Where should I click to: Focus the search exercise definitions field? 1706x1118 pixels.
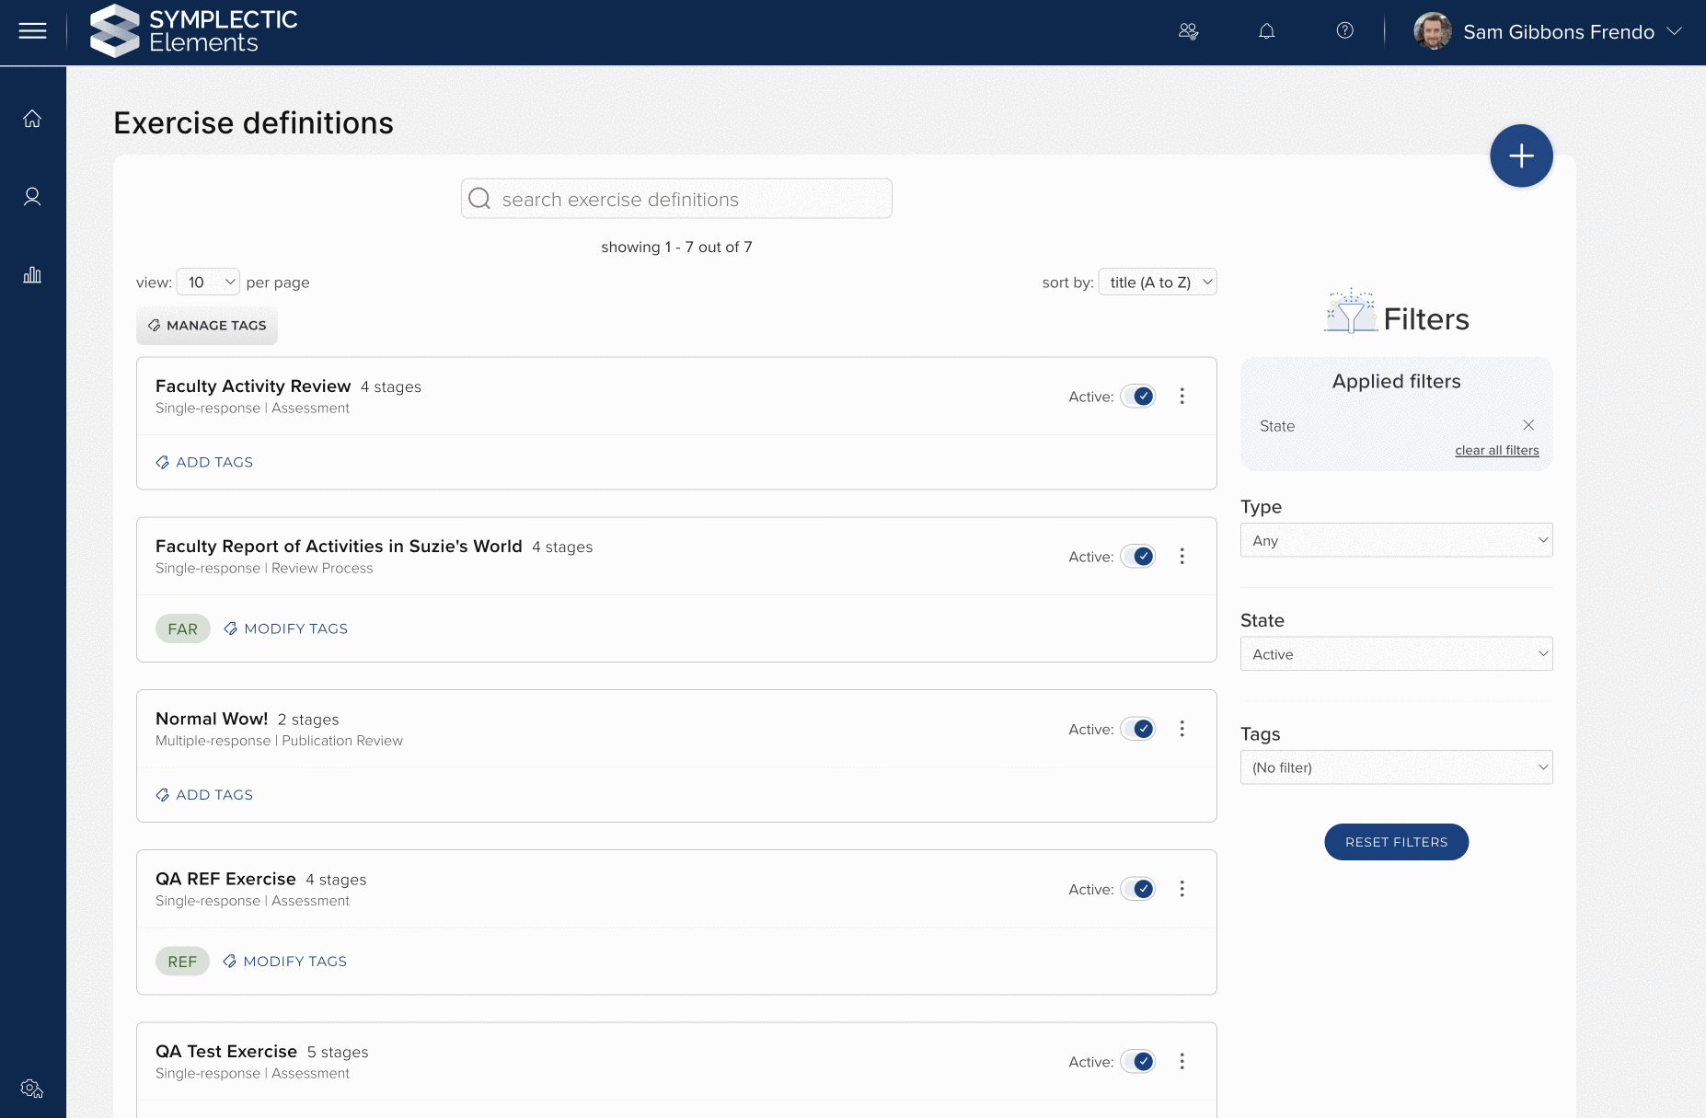point(676,199)
